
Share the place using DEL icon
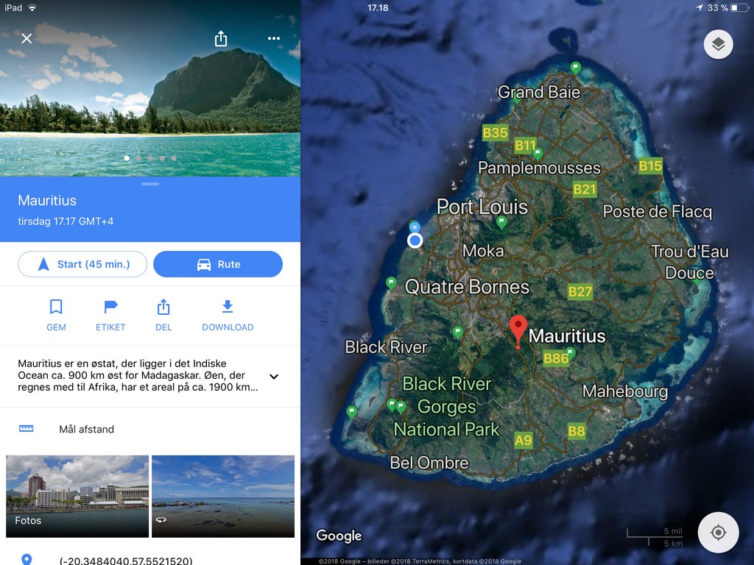pos(163,315)
